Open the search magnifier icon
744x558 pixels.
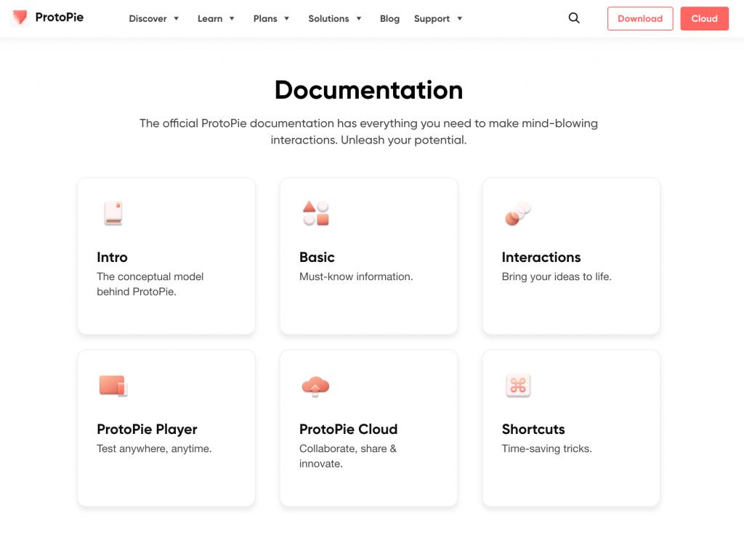tap(574, 18)
